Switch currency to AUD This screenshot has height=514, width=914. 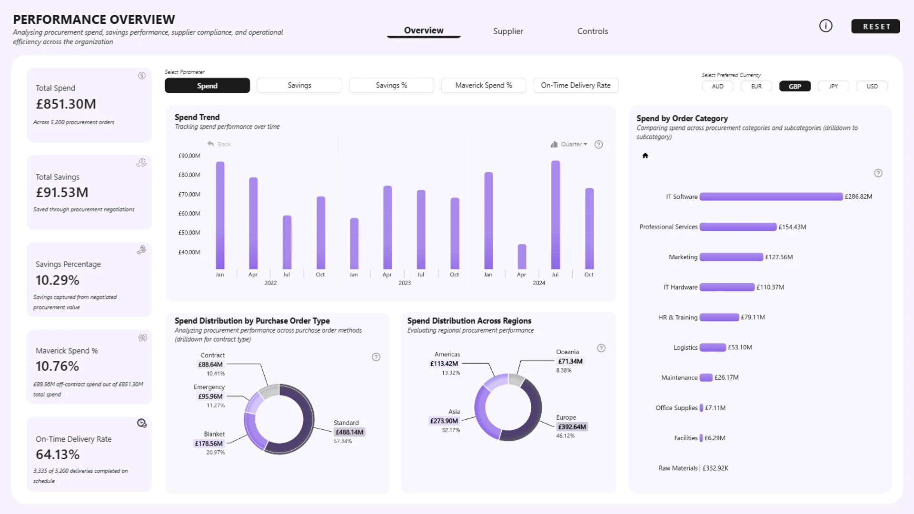click(717, 86)
